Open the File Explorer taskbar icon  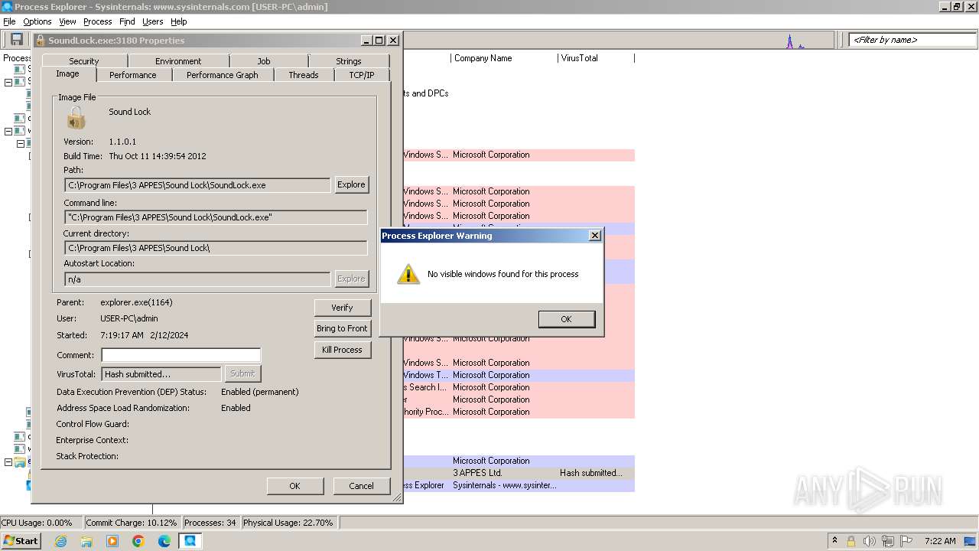pos(86,541)
